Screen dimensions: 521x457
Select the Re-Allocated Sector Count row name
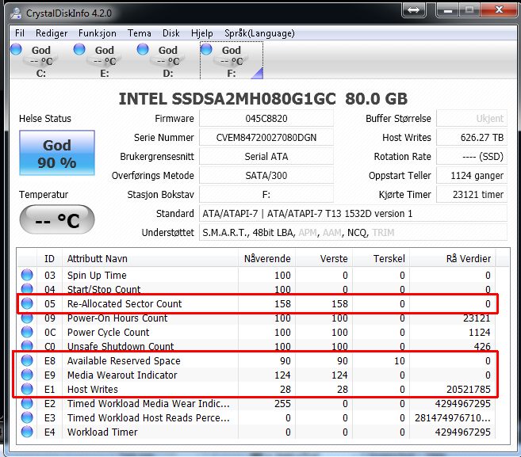click(x=125, y=303)
